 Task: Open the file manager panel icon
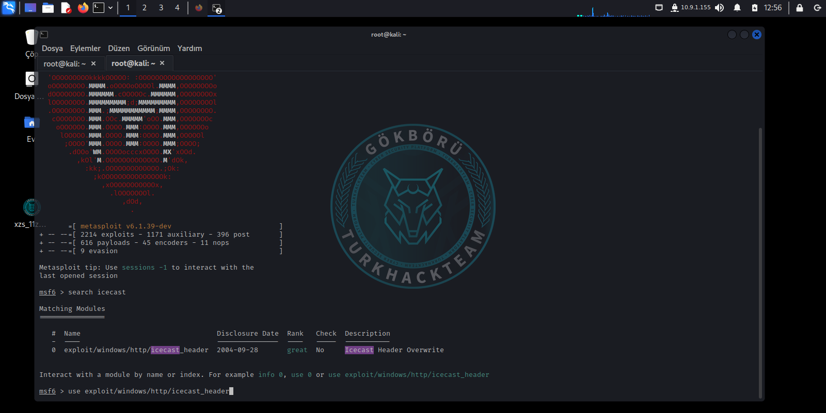(x=48, y=8)
